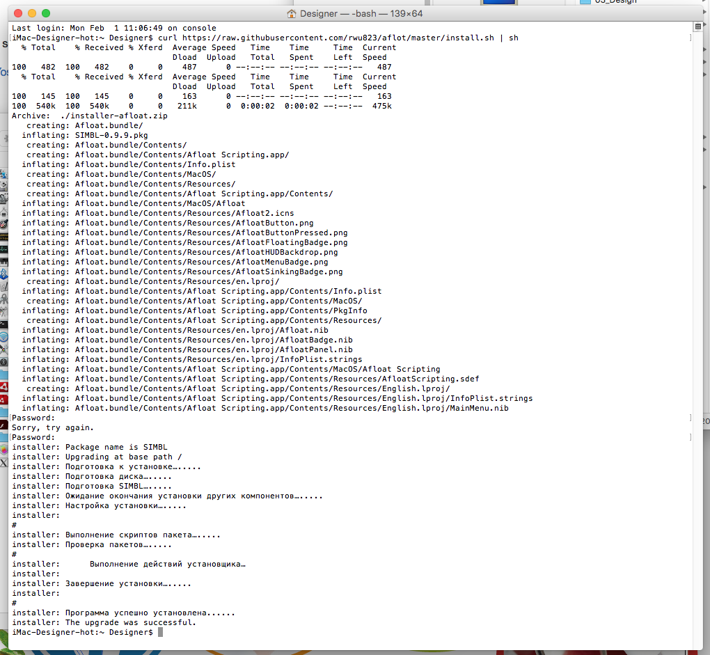Click the 'Ожидание окончания установки других компонентов' line
The image size is (710, 655).
tap(167, 496)
